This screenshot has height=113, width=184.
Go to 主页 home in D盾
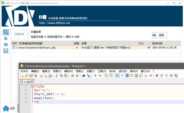click(x=9, y=108)
